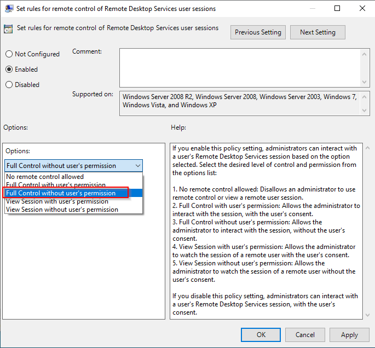This screenshot has height=348, width=375.
Task: Choose 'Full Control with user's permission' option
Action: [x=56, y=185]
